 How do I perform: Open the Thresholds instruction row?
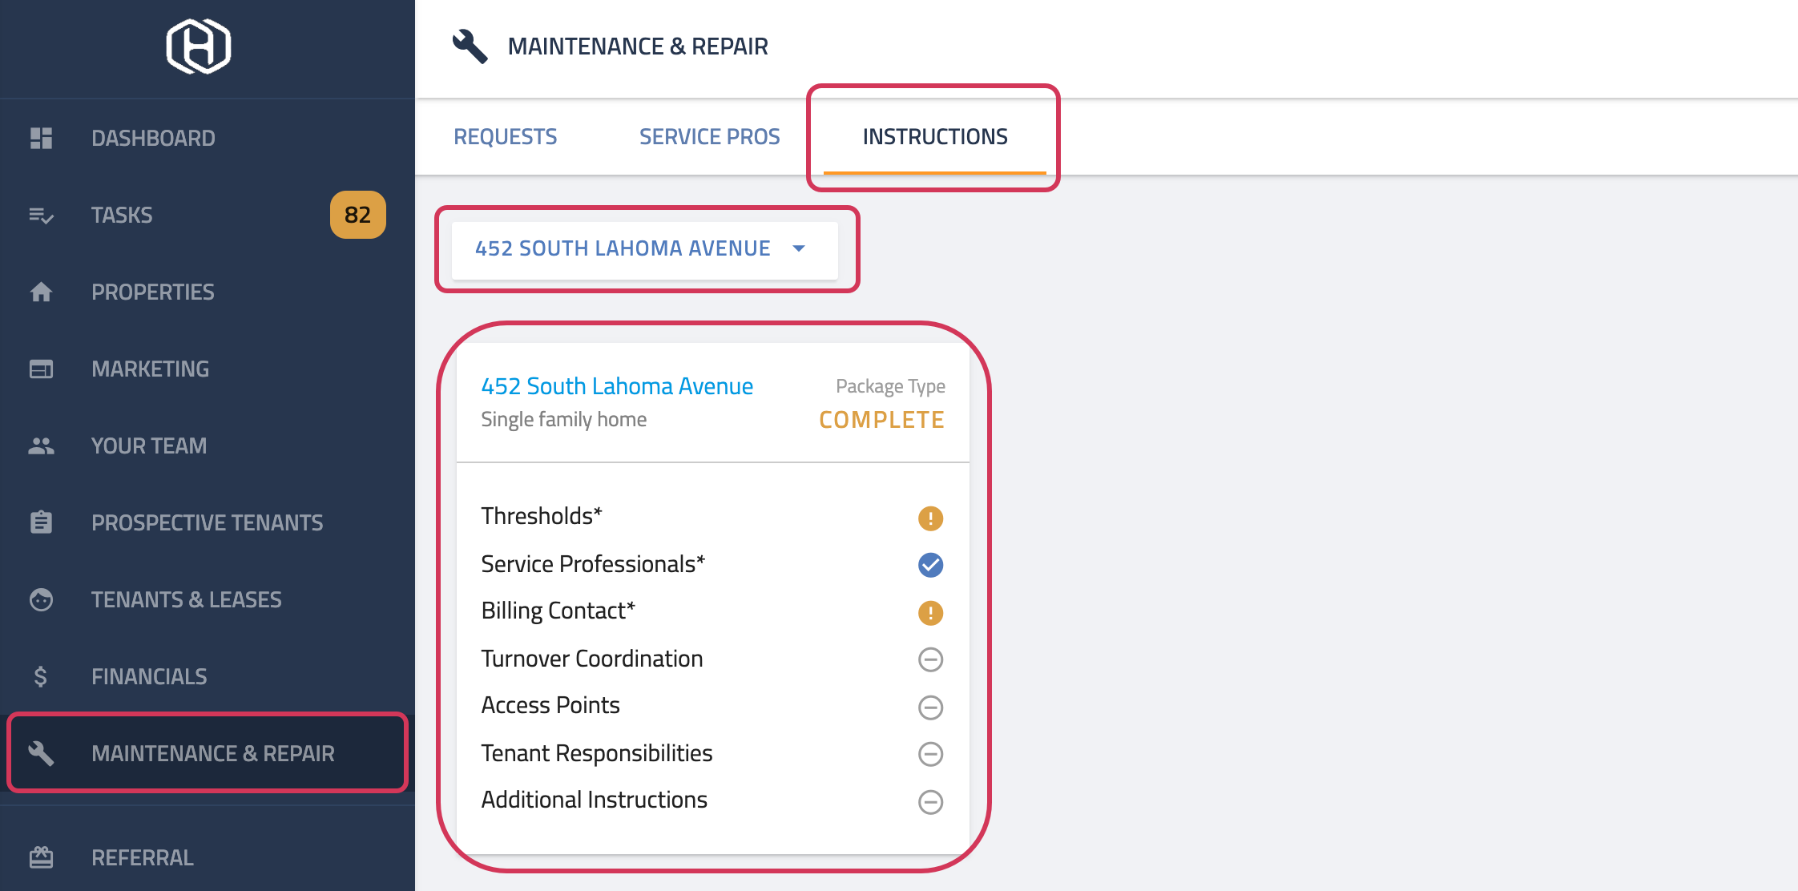(712, 517)
